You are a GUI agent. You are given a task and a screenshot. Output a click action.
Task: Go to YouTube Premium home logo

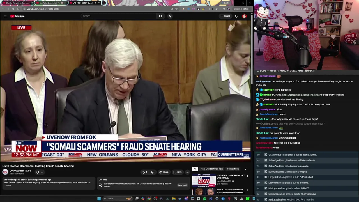(17, 16)
